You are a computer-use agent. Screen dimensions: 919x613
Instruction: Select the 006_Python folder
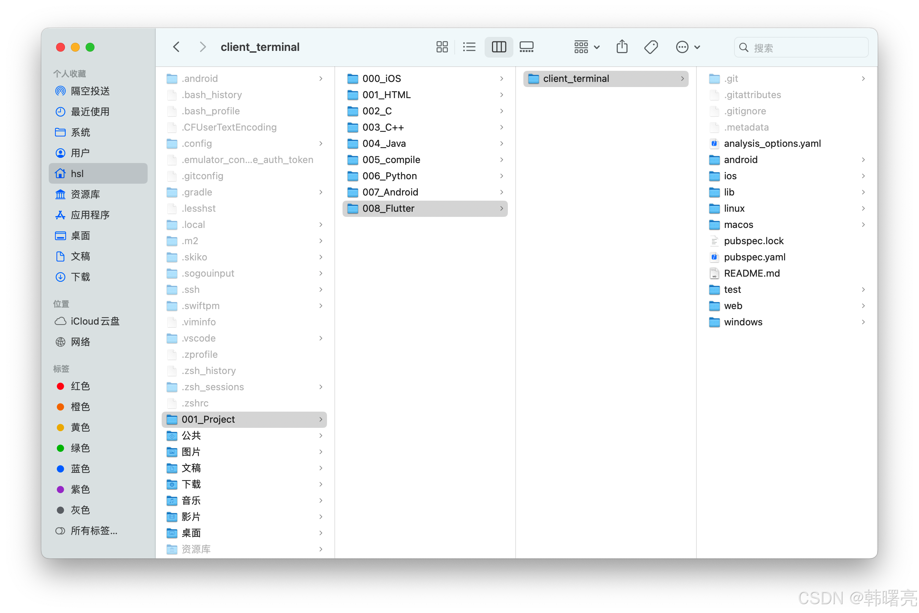pyautogui.click(x=425, y=176)
